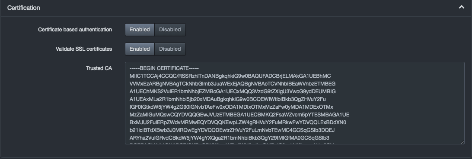
Task: Click the line starting with MIIC1TCCAj4
Action: pyautogui.click(x=230, y=76)
